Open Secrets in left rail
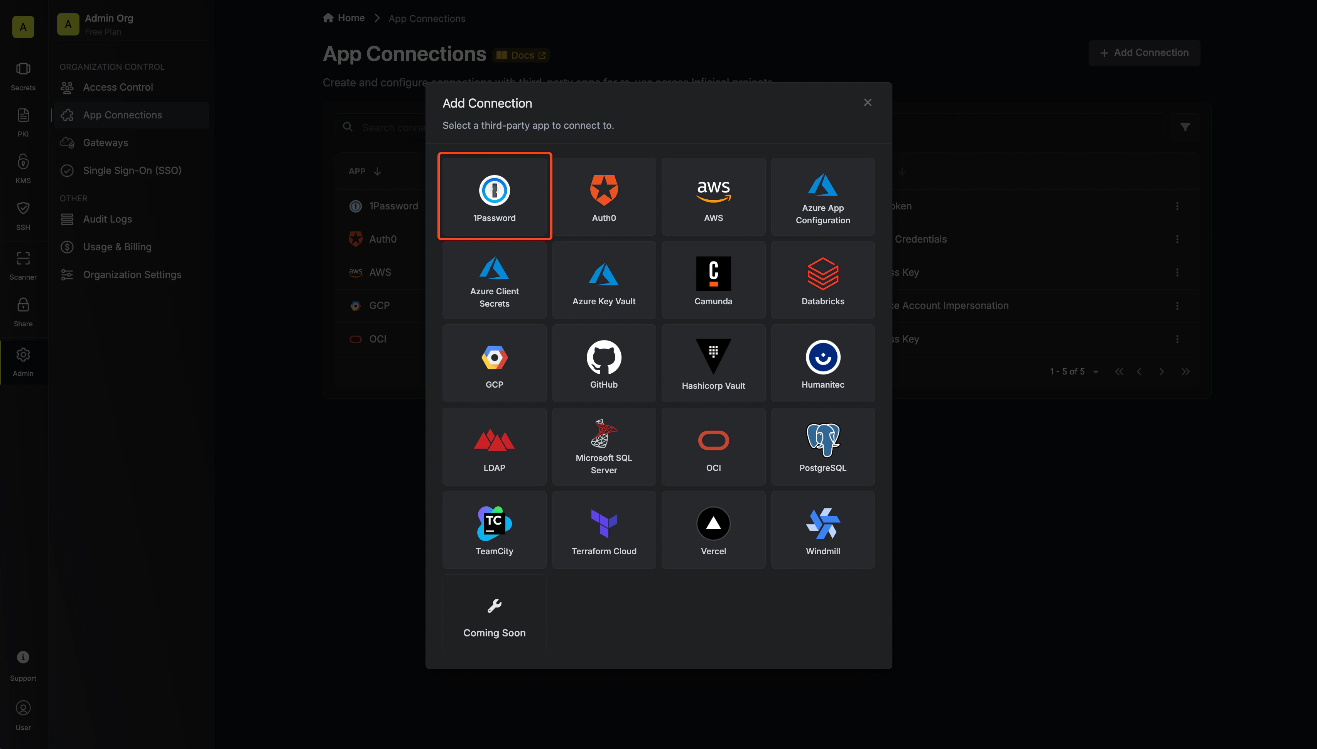Screen dimensions: 1317x749 [23, 77]
